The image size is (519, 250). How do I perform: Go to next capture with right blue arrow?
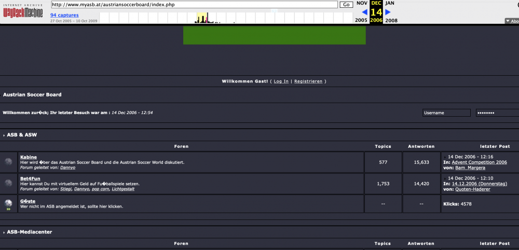(388, 12)
